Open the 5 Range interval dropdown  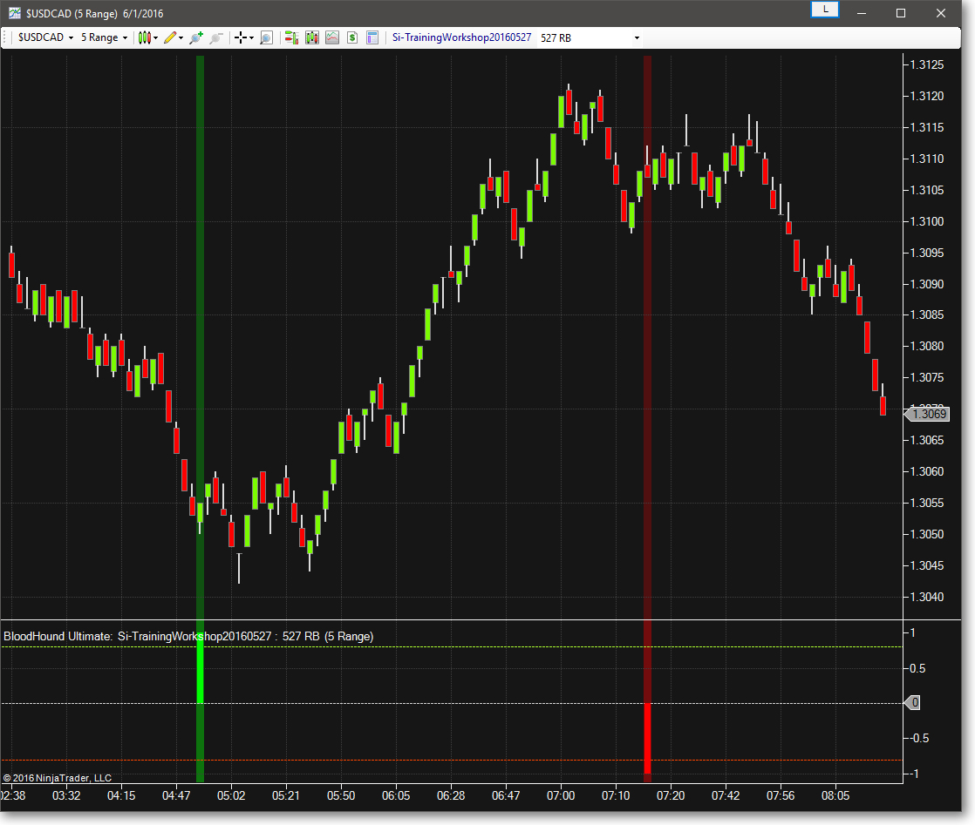click(104, 37)
